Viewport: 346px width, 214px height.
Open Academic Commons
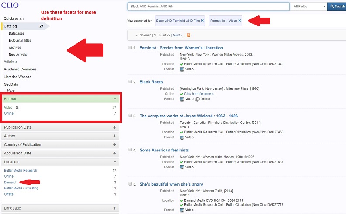pyautogui.click(x=20, y=69)
